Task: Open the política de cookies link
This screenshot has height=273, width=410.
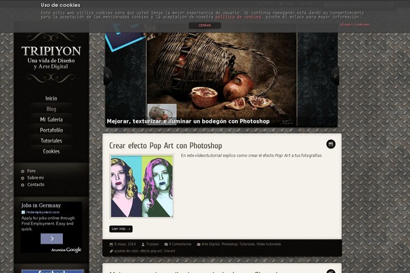Action: coord(238,17)
